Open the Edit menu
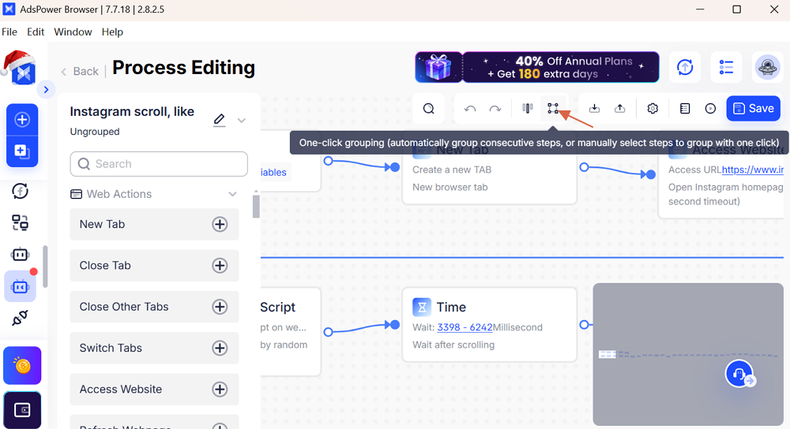 pyautogui.click(x=36, y=32)
